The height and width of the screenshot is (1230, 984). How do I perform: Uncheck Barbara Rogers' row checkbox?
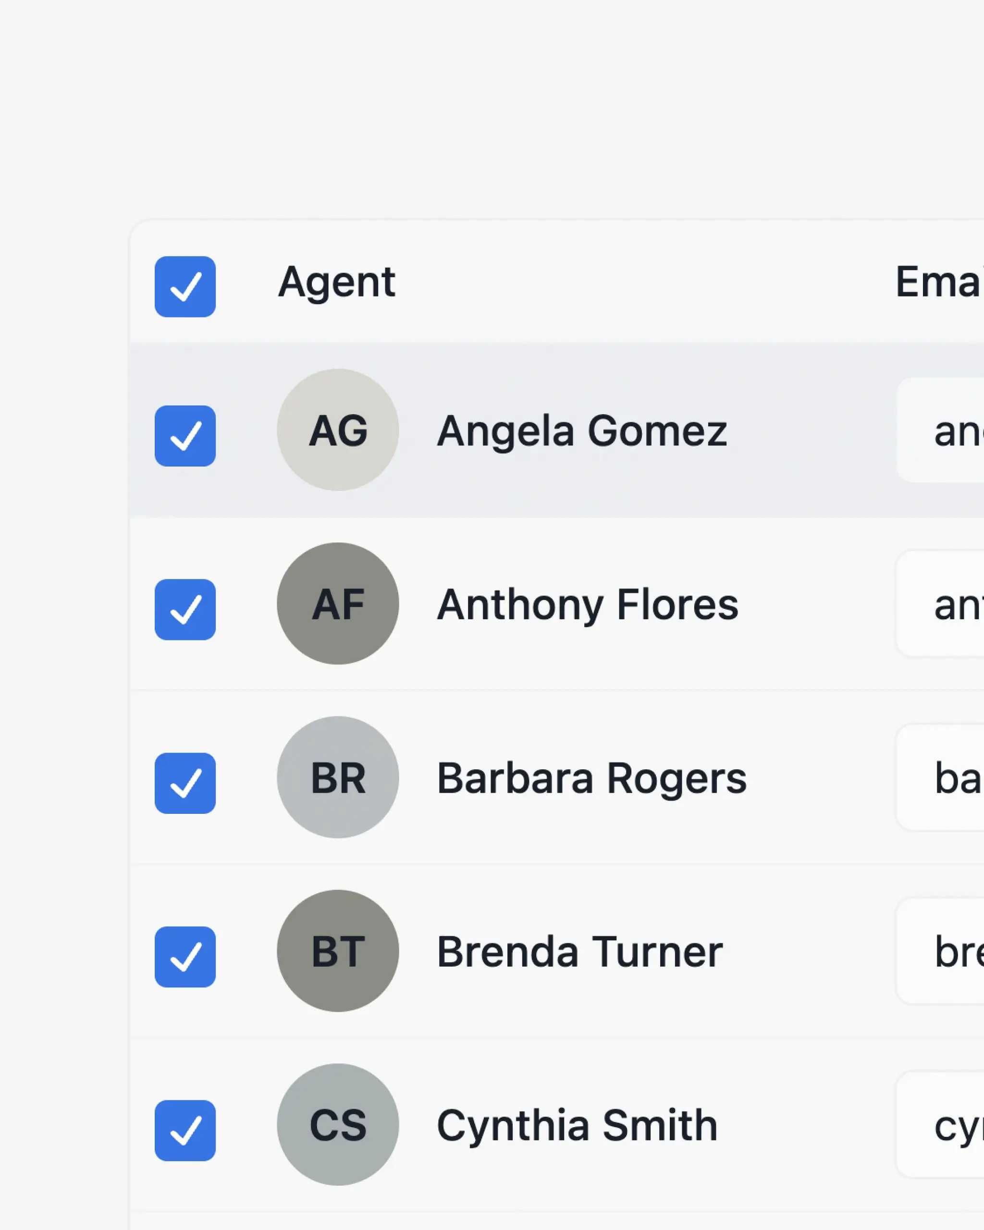tap(185, 783)
